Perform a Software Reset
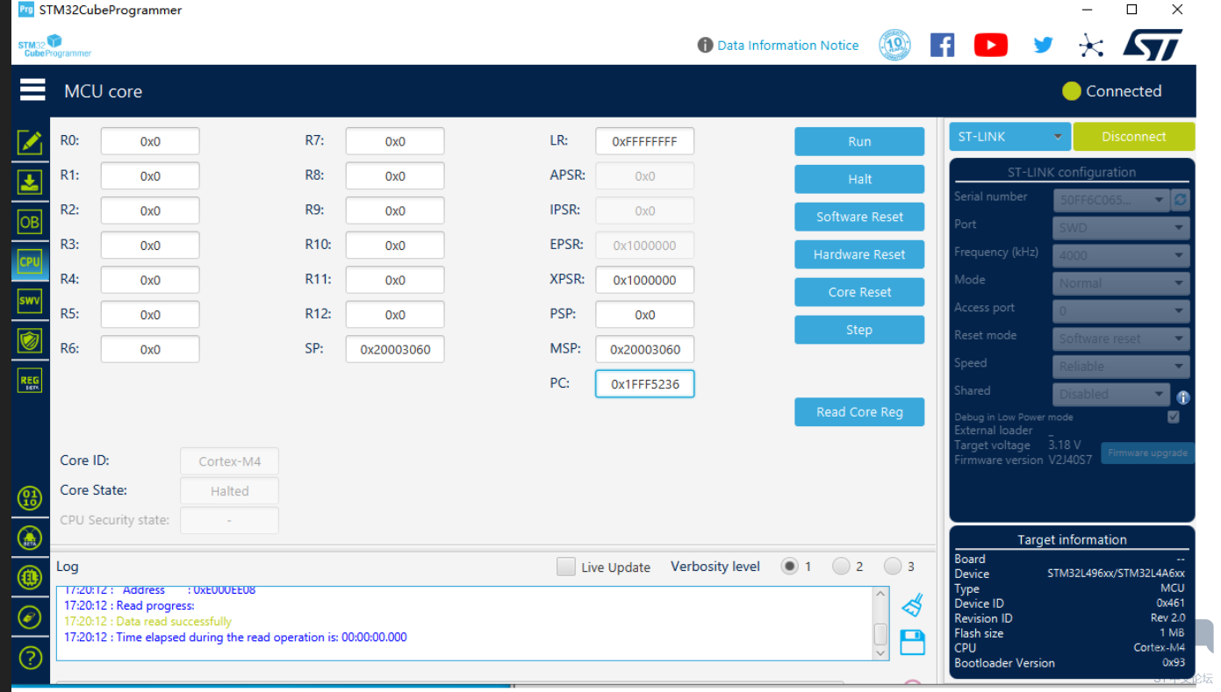 pos(859,217)
